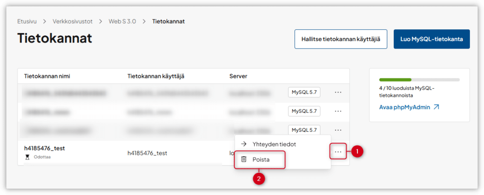Open the three-dot menu in the third database row
The height and width of the screenshot is (195, 484).
pos(338,130)
